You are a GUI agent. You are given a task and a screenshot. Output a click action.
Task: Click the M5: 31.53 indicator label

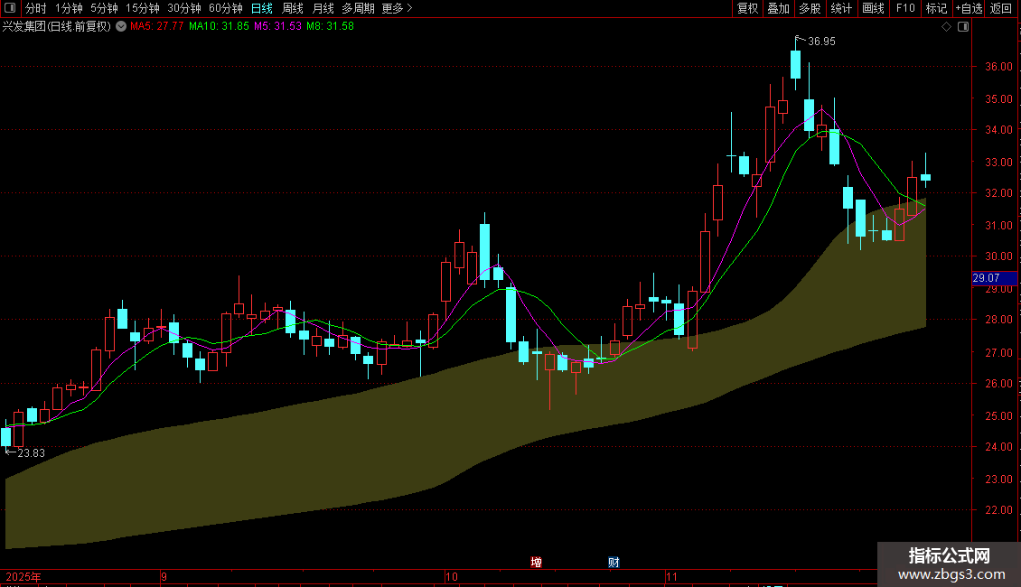278,27
